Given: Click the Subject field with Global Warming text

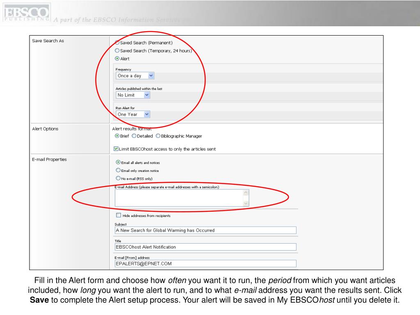Looking at the screenshot, I should click(x=205, y=231).
